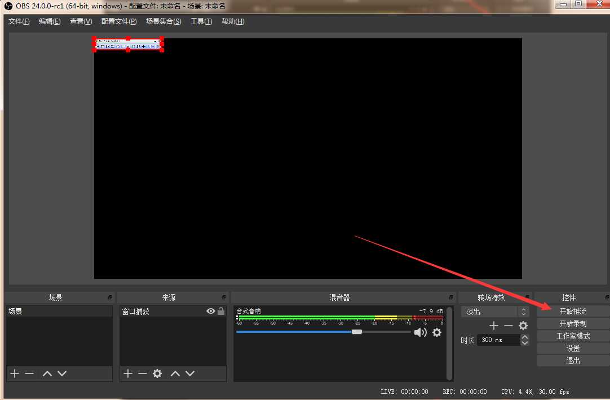
Task: Undock the 场景 panel via its float icon
Action: pyautogui.click(x=110, y=297)
